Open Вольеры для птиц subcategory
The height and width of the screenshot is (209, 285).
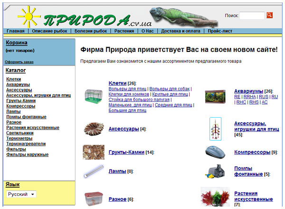click(127, 89)
